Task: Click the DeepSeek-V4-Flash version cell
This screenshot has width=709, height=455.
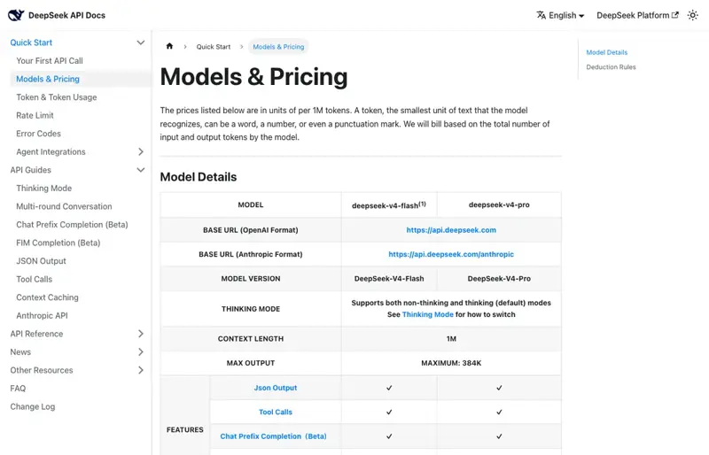Action: [389, 279]
